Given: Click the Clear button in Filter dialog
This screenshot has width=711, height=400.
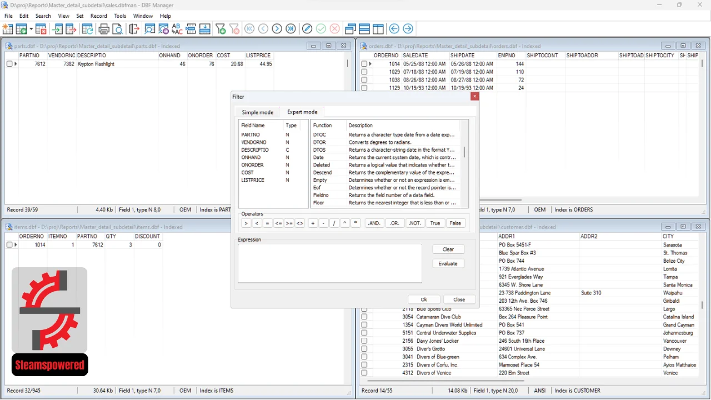Looking at the screenshot, I should [448, 249].
